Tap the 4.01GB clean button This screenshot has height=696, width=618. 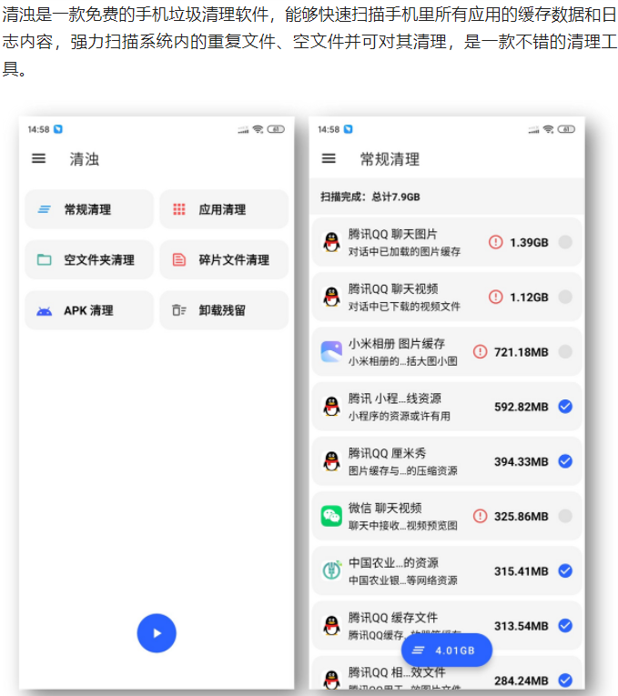(447, 651)
